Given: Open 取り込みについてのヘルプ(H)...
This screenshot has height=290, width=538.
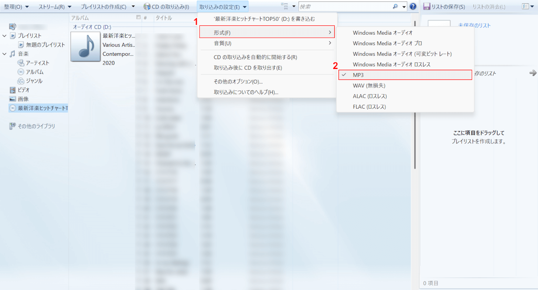Looking at the screenshot, I should coord(267,92).
